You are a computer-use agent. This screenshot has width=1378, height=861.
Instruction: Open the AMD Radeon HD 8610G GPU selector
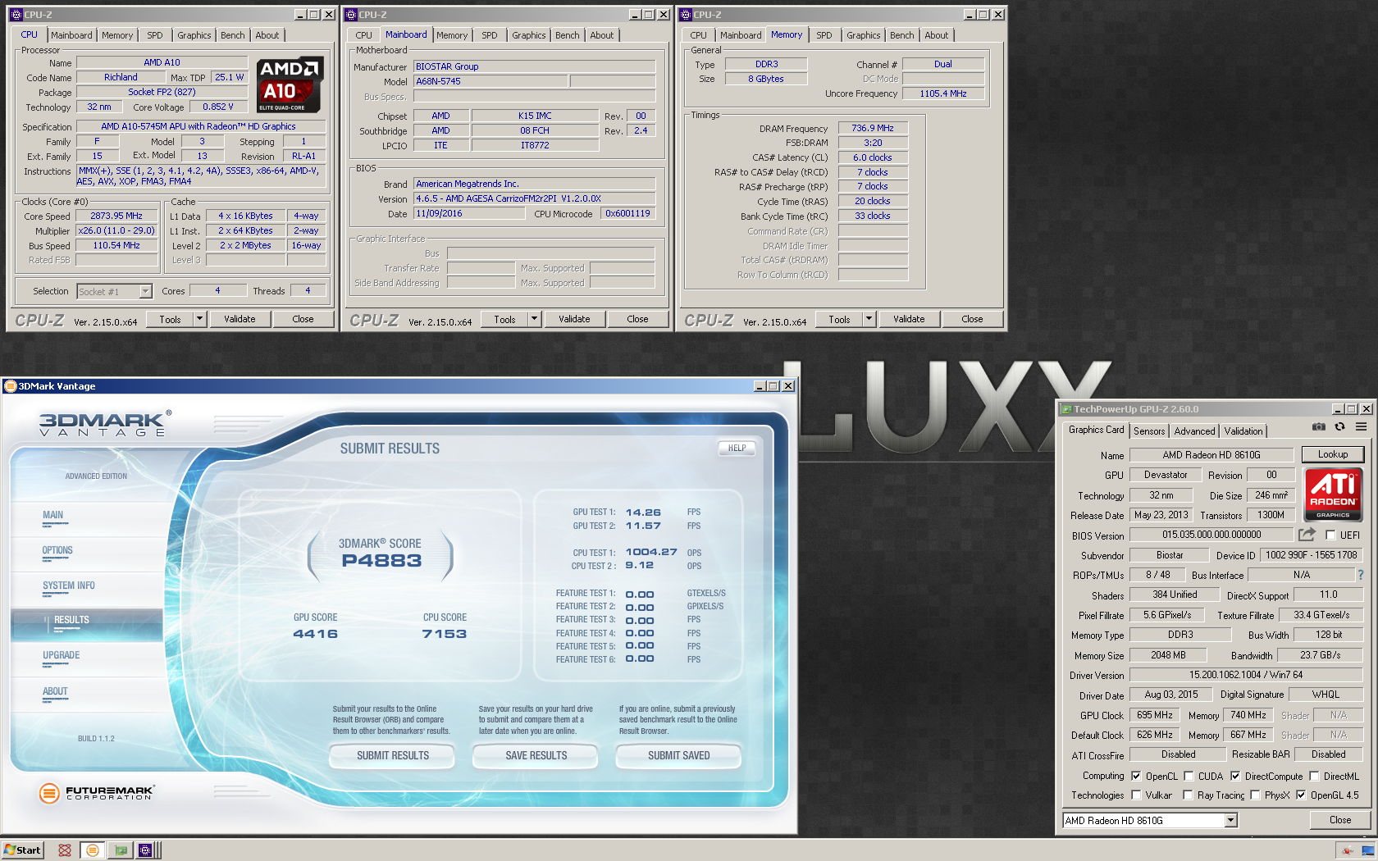point(1149,820)
